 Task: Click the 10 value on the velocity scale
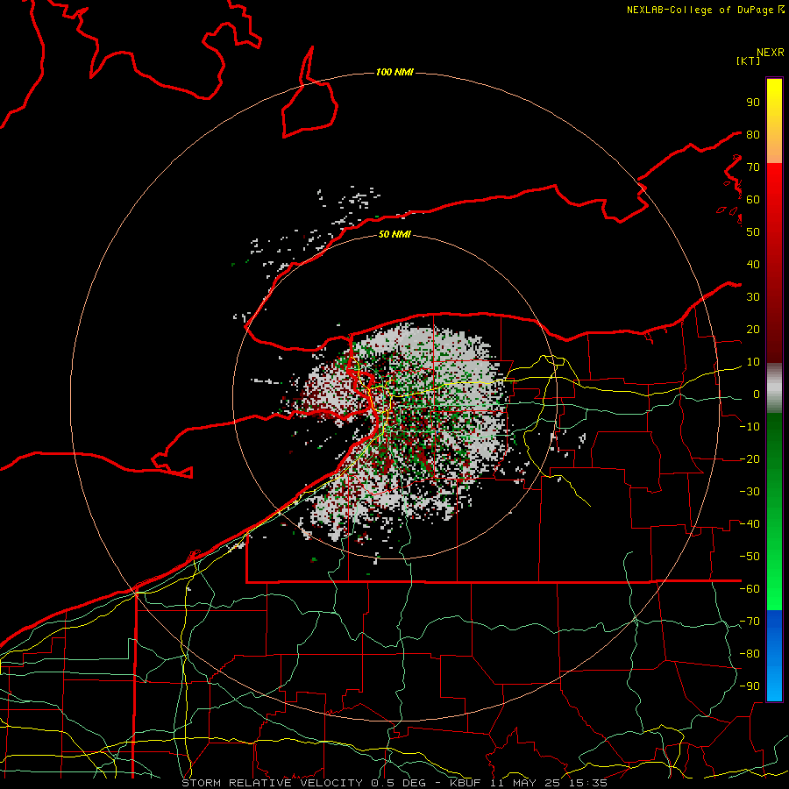pos(753,362)
